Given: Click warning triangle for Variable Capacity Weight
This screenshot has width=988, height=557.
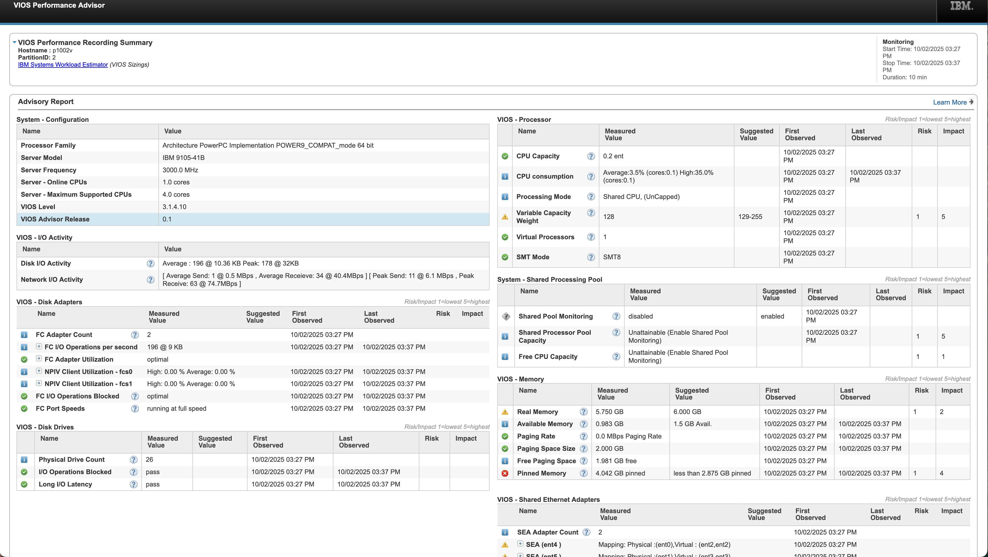Looking at the screenshot, I should (x=505, y=217).
